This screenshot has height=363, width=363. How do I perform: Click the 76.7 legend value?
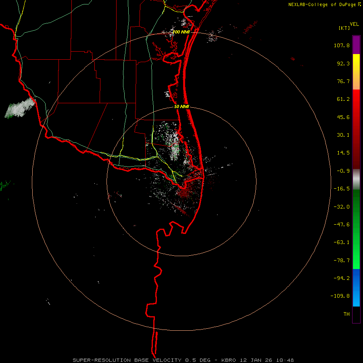[x=343, y=81]
